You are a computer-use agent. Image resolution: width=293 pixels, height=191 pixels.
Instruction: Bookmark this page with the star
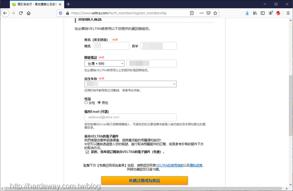point(215,13)
